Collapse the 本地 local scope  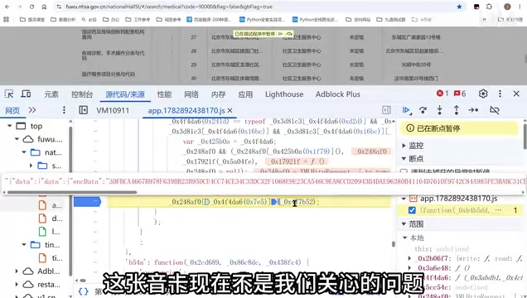pos(405,238)
